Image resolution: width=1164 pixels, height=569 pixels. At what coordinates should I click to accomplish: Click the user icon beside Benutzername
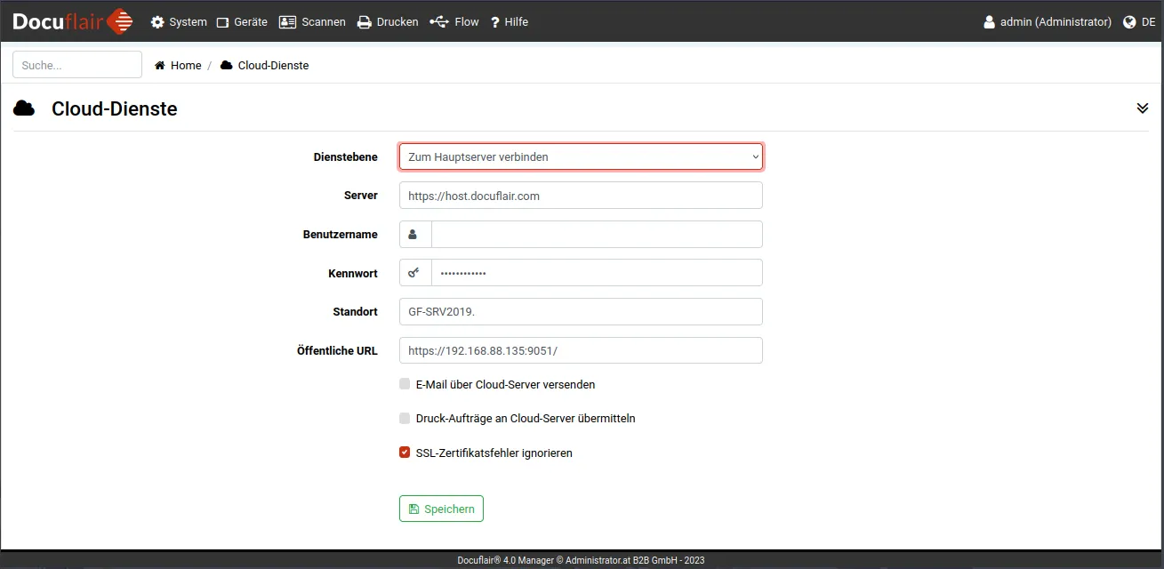[x=414, y=235]
